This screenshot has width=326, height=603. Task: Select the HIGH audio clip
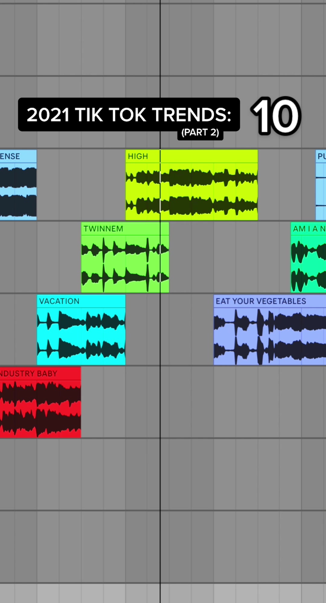point(192,185)
